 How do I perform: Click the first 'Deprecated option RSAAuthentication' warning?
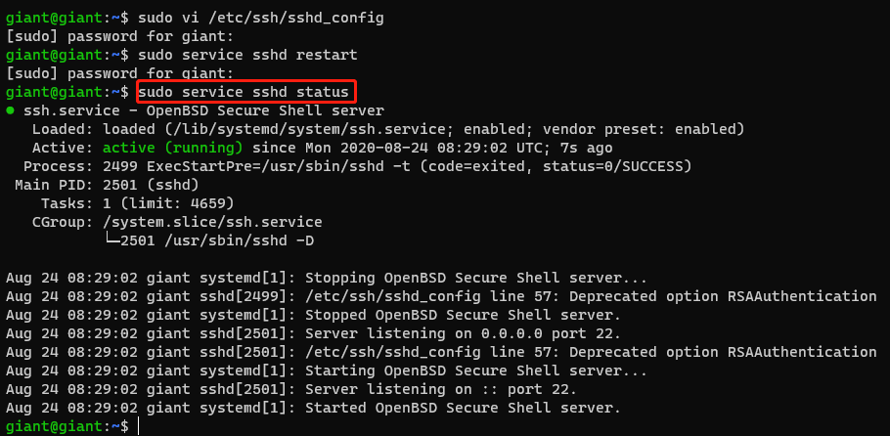pos(723,296)
